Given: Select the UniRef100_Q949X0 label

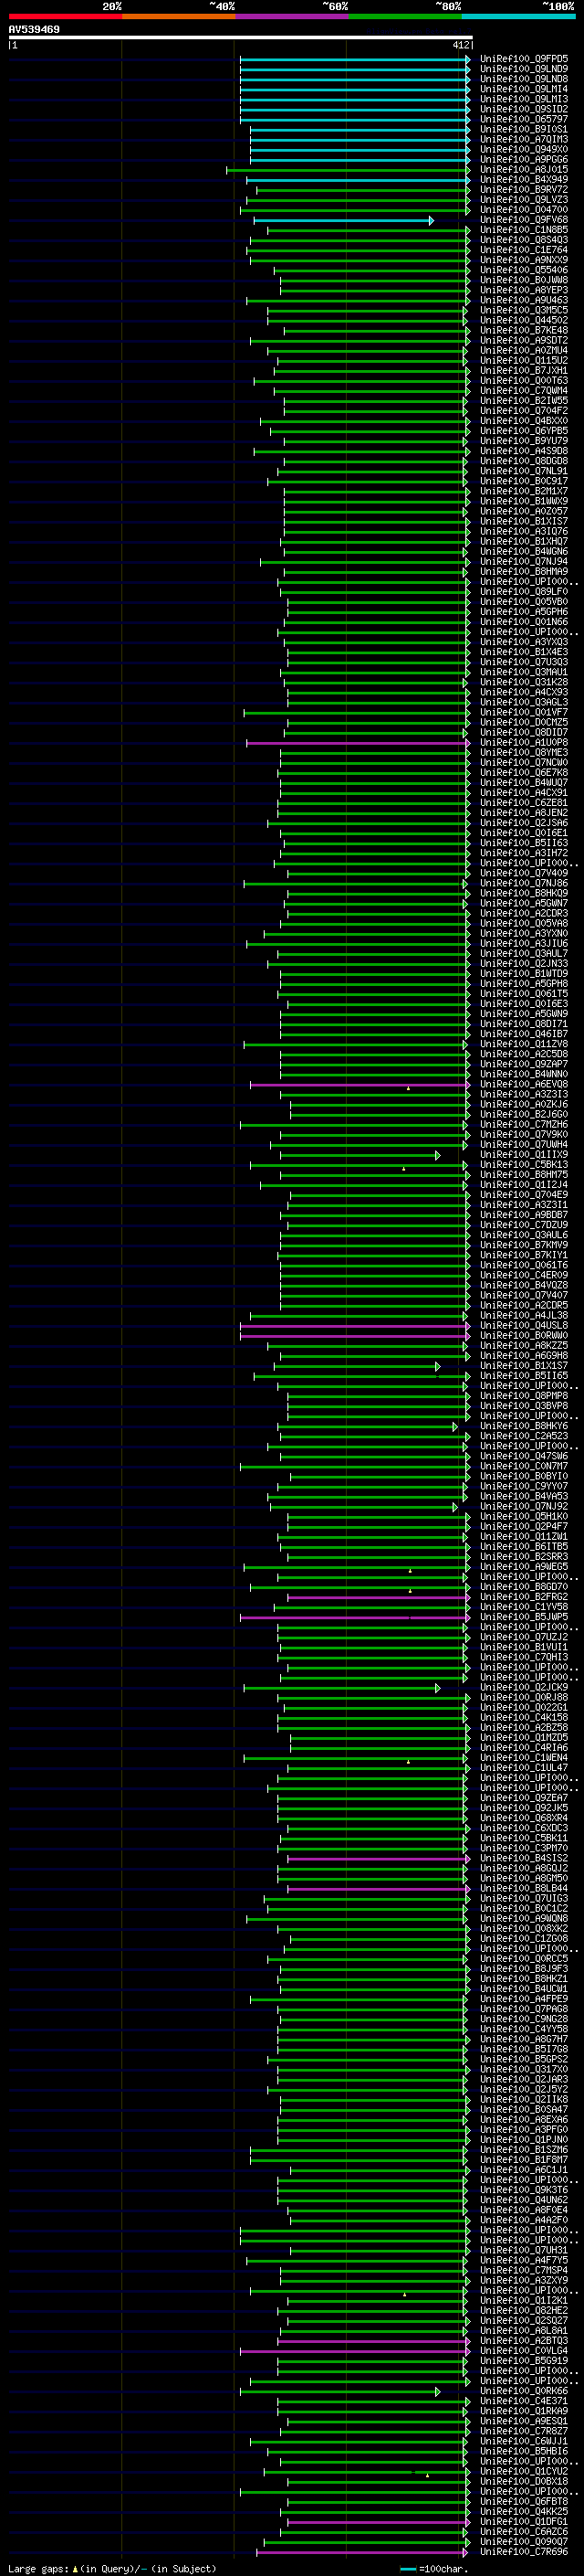Looking at the screenshot, I should [x=524, y=149].
